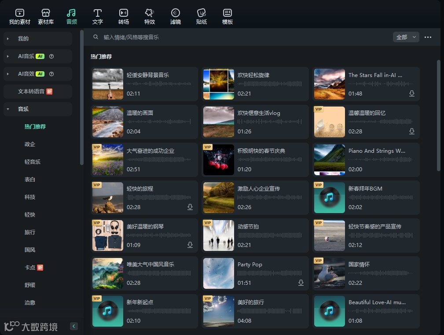444x335 pixels.
Task: Click music note cover of Beautiful Love-AI
Action: 329,311
